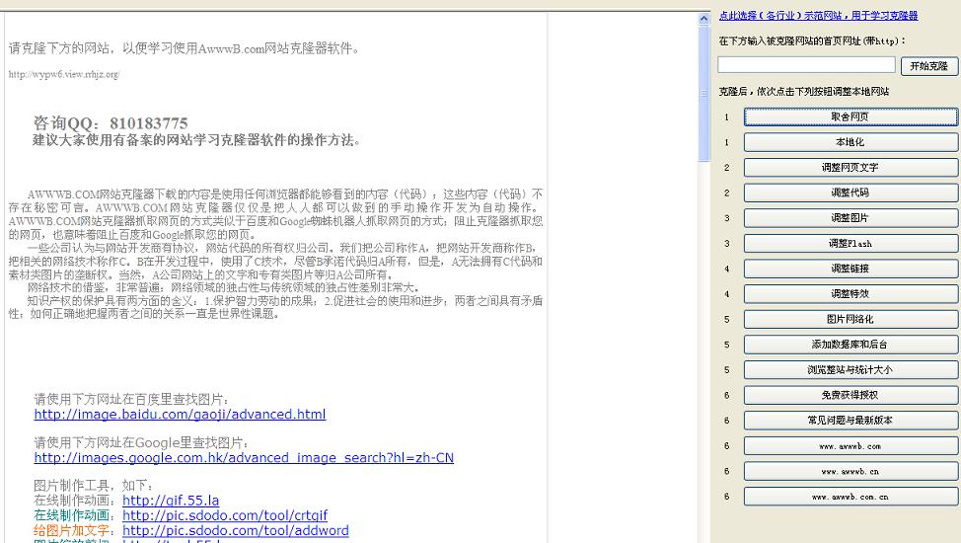Click the 添加数据库和后台 button

[x=850, y=345]
